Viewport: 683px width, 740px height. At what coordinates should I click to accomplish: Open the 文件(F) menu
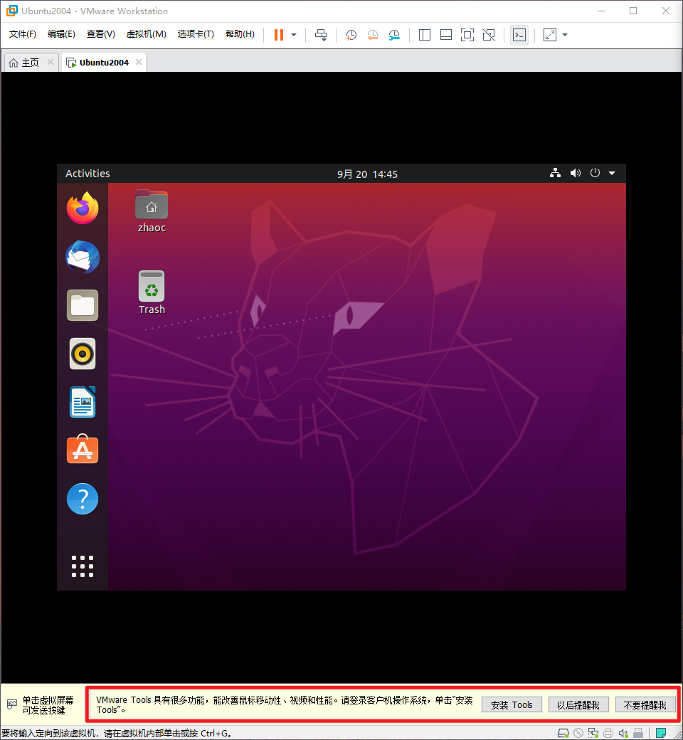[x=23, y=34]
